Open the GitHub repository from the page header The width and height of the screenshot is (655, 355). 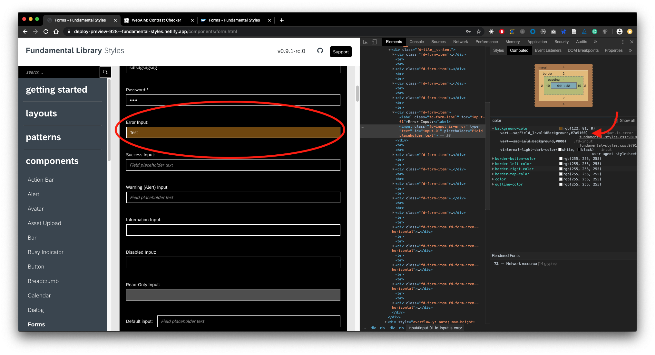[320, 51]
